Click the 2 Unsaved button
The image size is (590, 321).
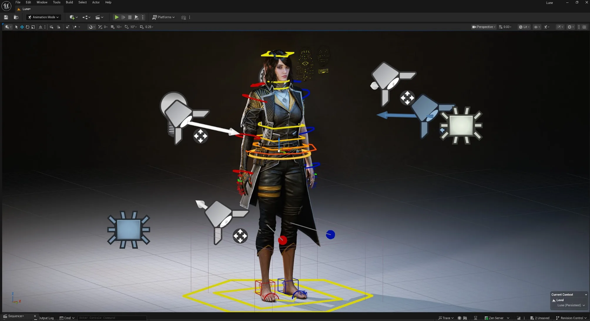pyautogui.click(x=540, y=318)
